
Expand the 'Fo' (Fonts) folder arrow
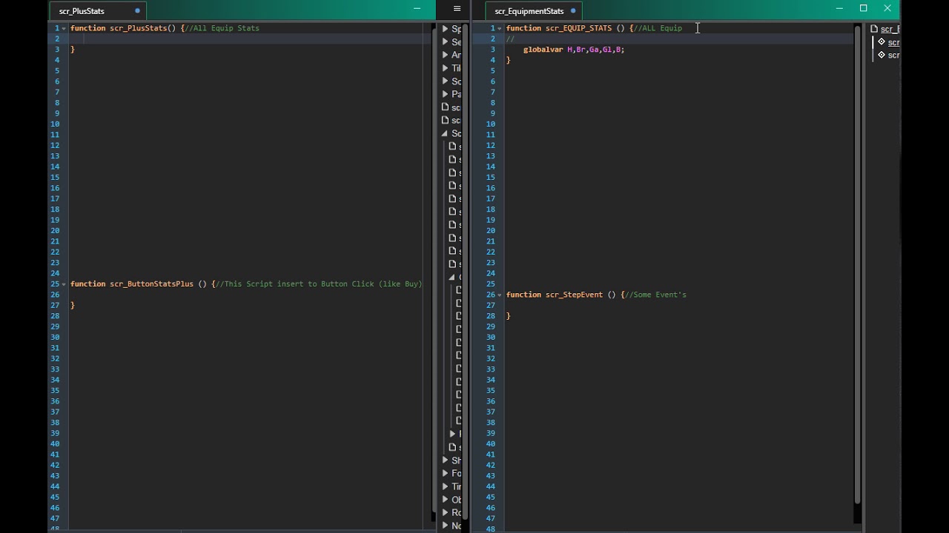tap(446, 473)
